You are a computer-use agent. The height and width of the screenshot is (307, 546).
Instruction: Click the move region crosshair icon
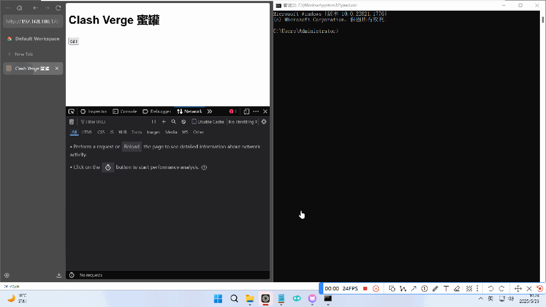(x=518, y=289)
